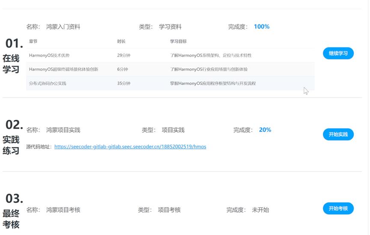The image size is (370, 235).
Task: Select the 分布式协同办公实践 chapter
Action: [x=170, y=83]
